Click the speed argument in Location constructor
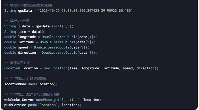This screenshot has height=110, width=199. tap(128, 68)
